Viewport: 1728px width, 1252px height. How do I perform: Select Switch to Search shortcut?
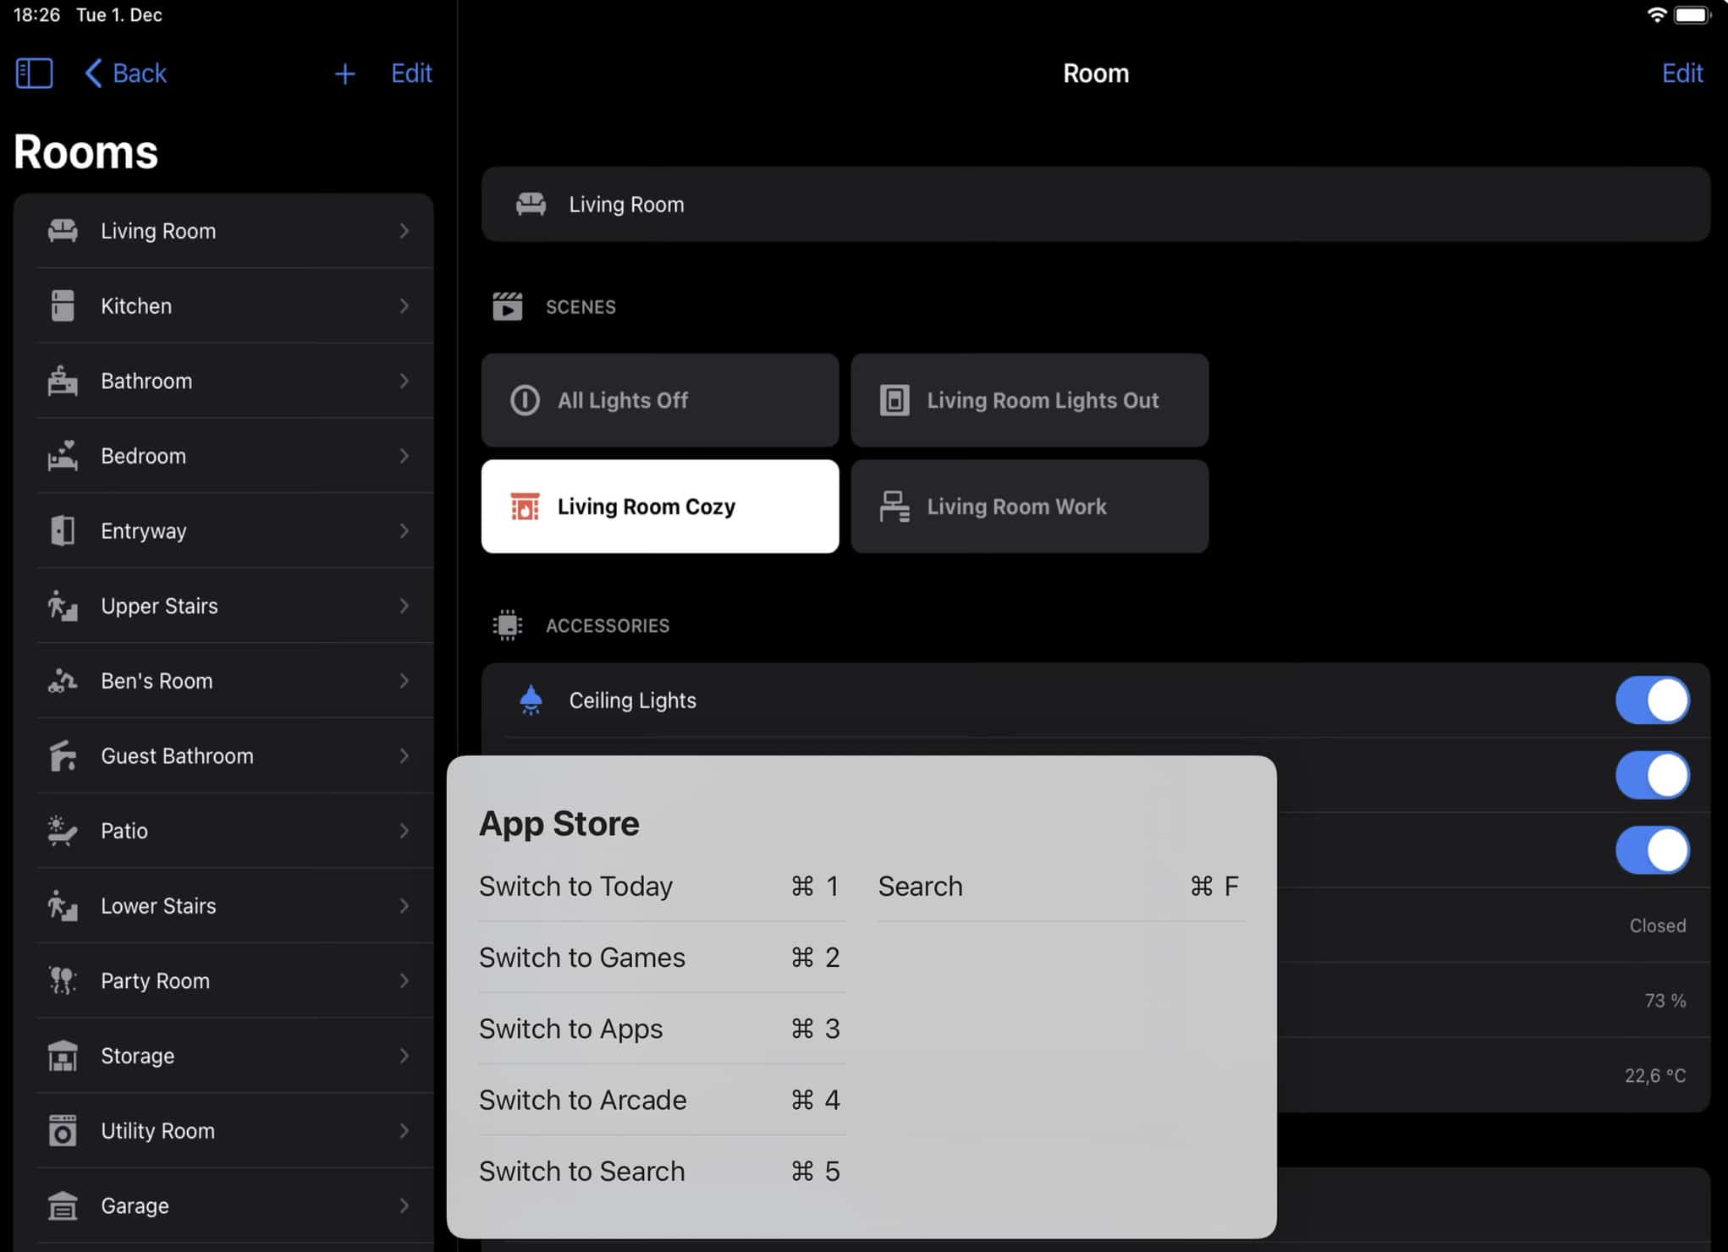pyautogui.click(x=660, y=1171)
